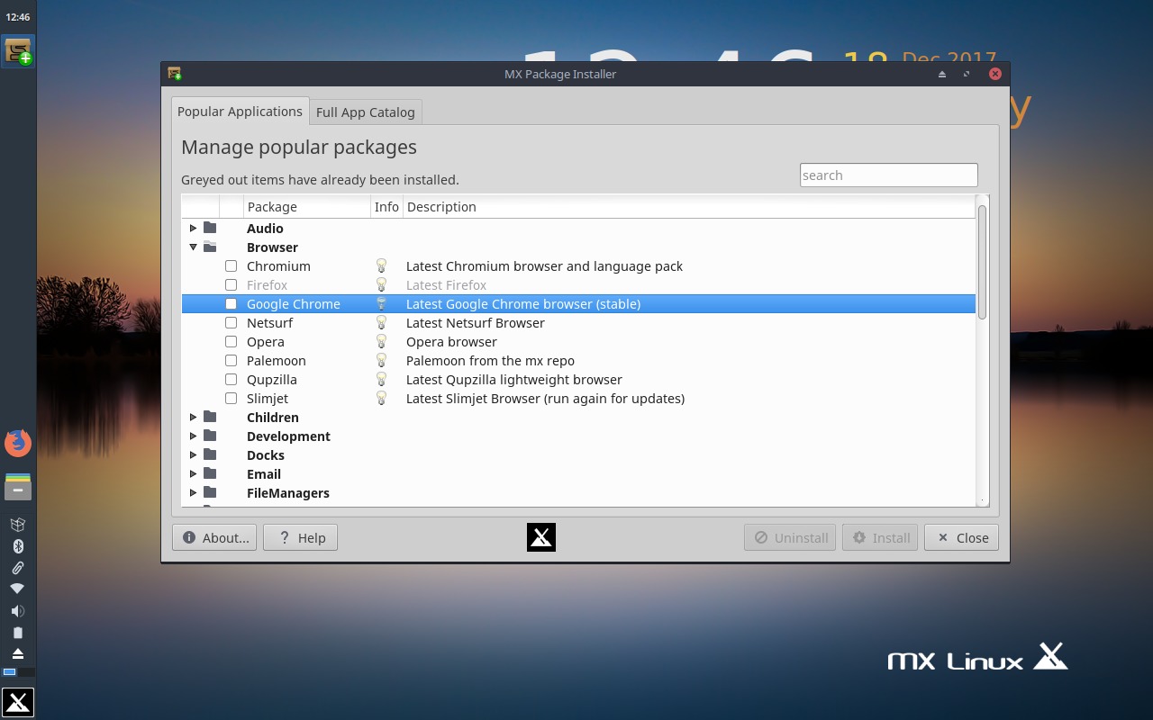Click the volume speaker icon
Screen dimensions: 1153x720
click(18, 610)
